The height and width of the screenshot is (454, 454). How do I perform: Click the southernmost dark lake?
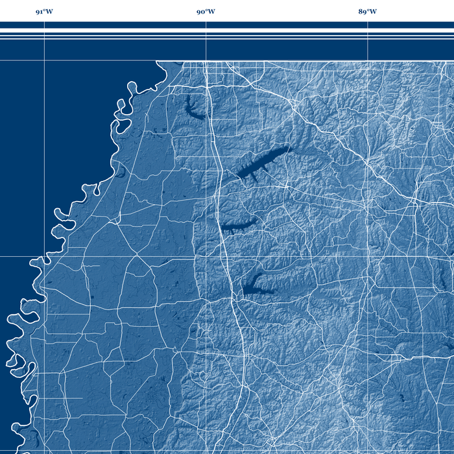pyautogui.click(x=254, y=285)
